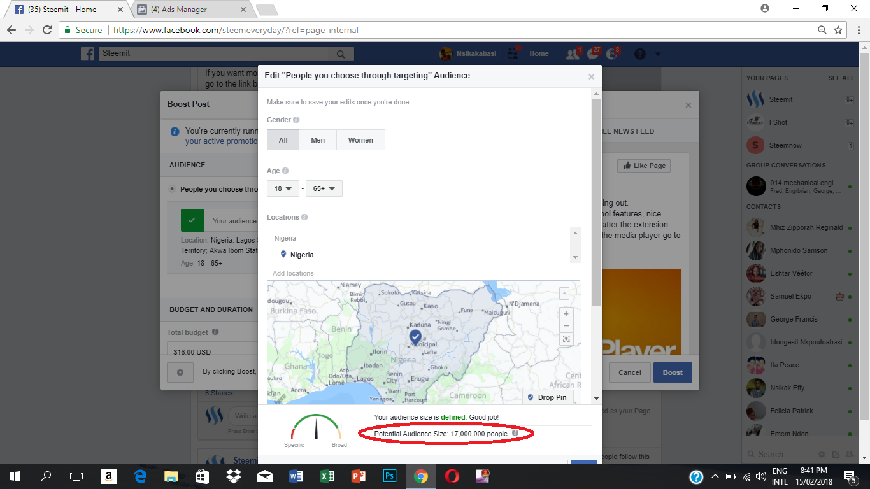Open the I Shot page in Your Pages
870x489 pixels.
click(x=801, y=122)
